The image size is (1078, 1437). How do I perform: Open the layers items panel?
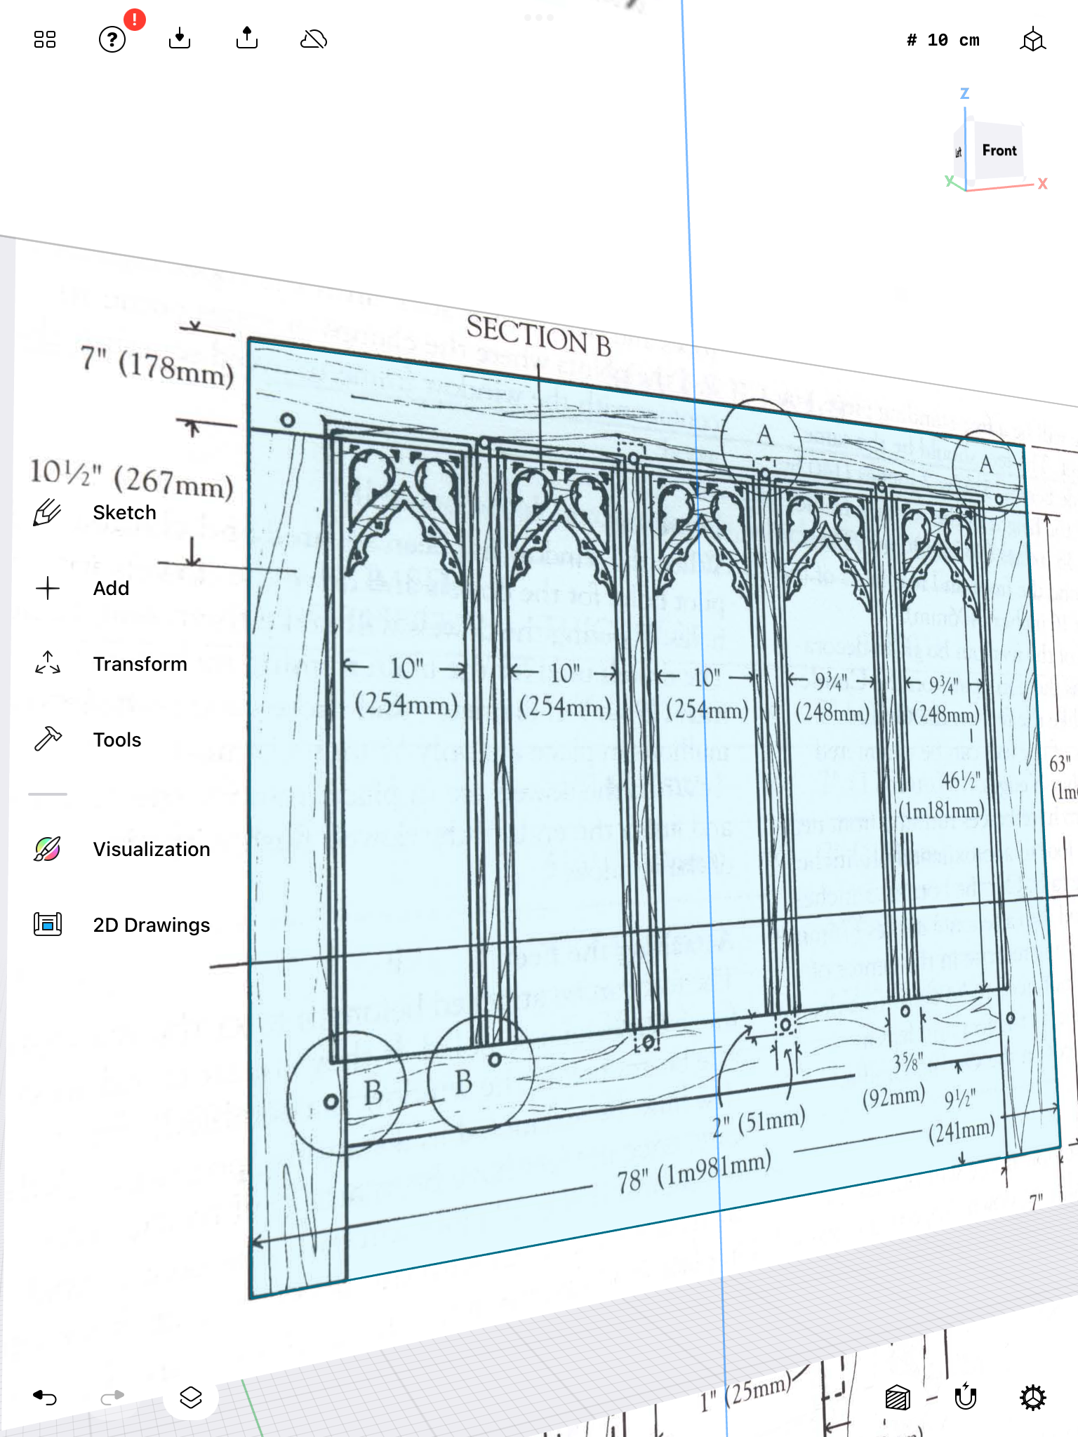click(191, 1398)
